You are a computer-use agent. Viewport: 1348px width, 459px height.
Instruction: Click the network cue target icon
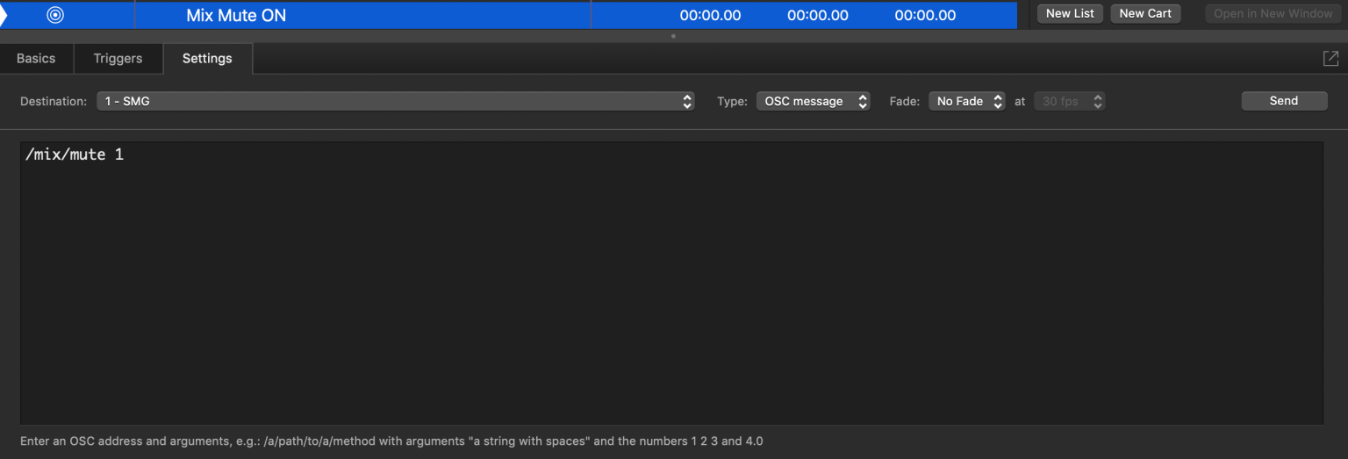coord(55,15)
